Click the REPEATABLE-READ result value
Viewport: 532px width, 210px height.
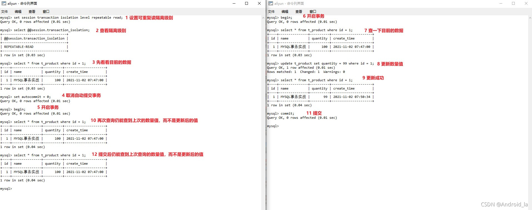(x=19, y=47)
